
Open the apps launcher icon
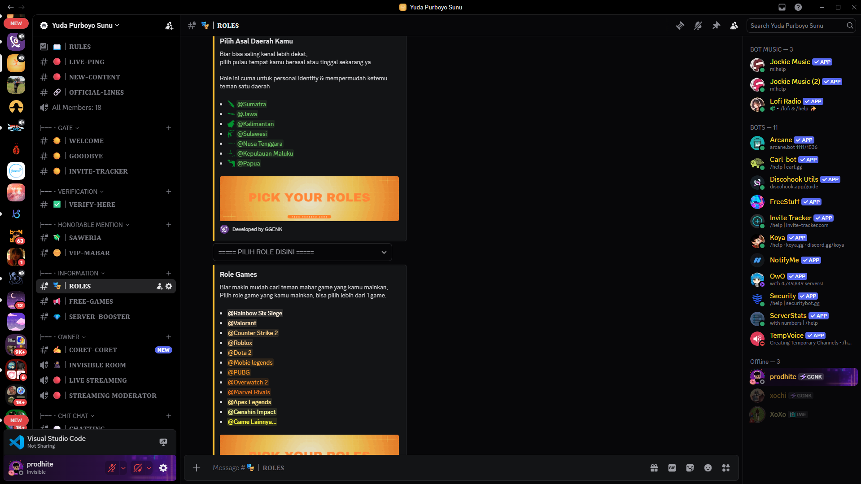coord(726,468)
